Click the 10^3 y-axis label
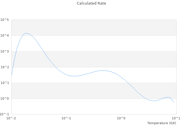This screenshot has height=137, width=182. click(x=5, y=51)
